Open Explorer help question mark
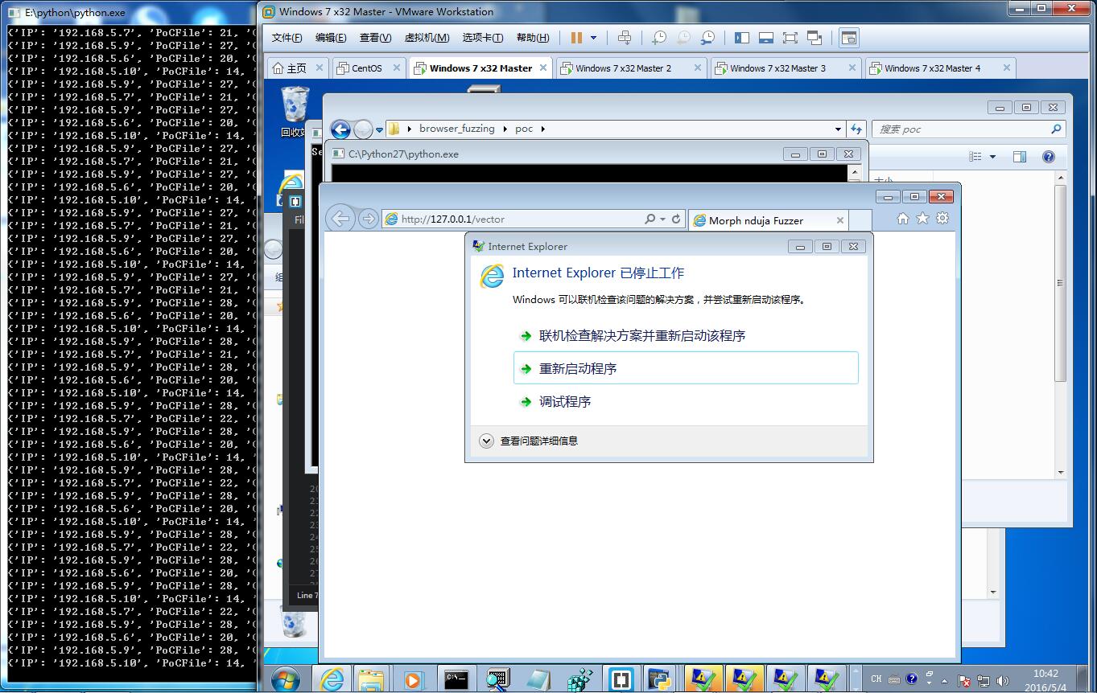 point(1049,157)
